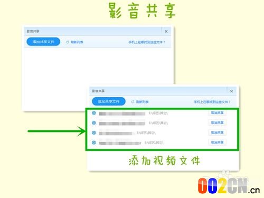
Task: Click 取消共享 for the third shared file
Action: 217,133
